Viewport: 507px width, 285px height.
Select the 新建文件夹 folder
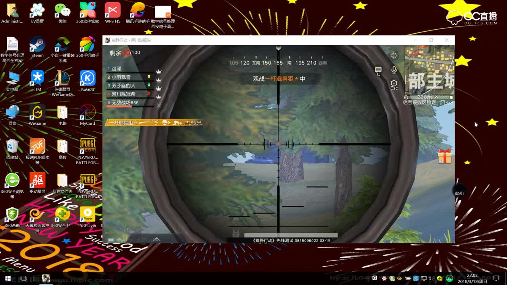pyautogui.click(x=62, y=184)
